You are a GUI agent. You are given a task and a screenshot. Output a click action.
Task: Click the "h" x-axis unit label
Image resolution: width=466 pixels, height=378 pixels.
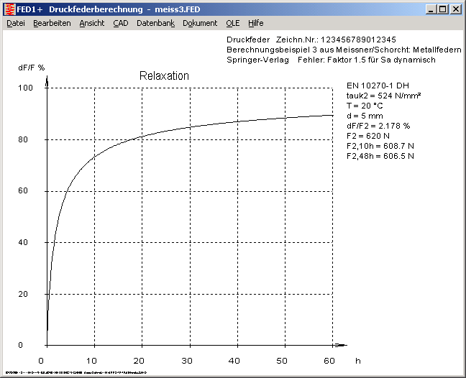(358, 360)
